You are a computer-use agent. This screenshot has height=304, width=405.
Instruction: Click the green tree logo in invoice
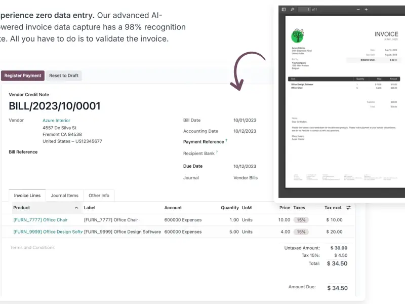point(298,36)
